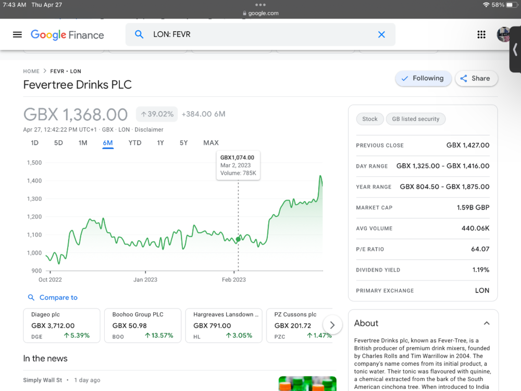Click the AVG VOLUME label
521x391 pixels.
coord(374,228)
